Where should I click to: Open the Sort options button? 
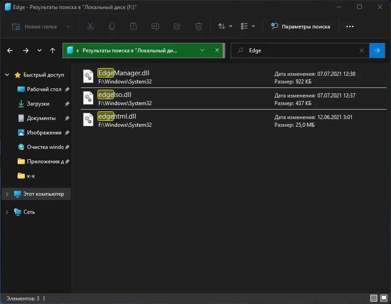click(225, 27)
